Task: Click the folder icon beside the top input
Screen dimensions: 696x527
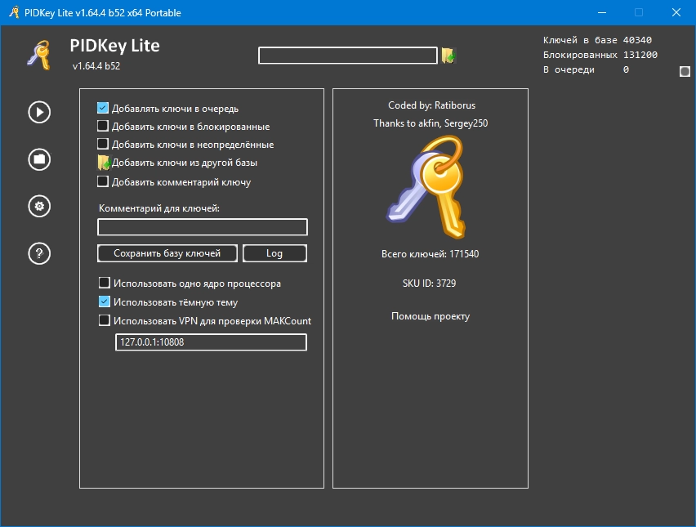Action: point(448,56)
